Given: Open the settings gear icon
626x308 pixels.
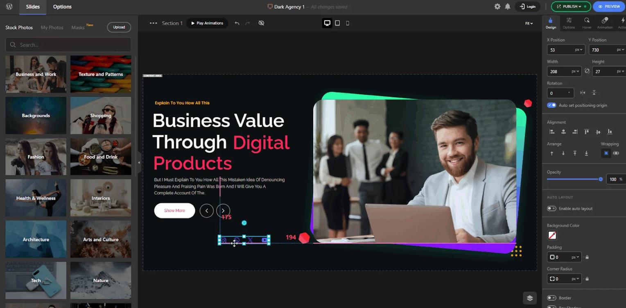Looking at the screenshot, I should pos(497,7).
